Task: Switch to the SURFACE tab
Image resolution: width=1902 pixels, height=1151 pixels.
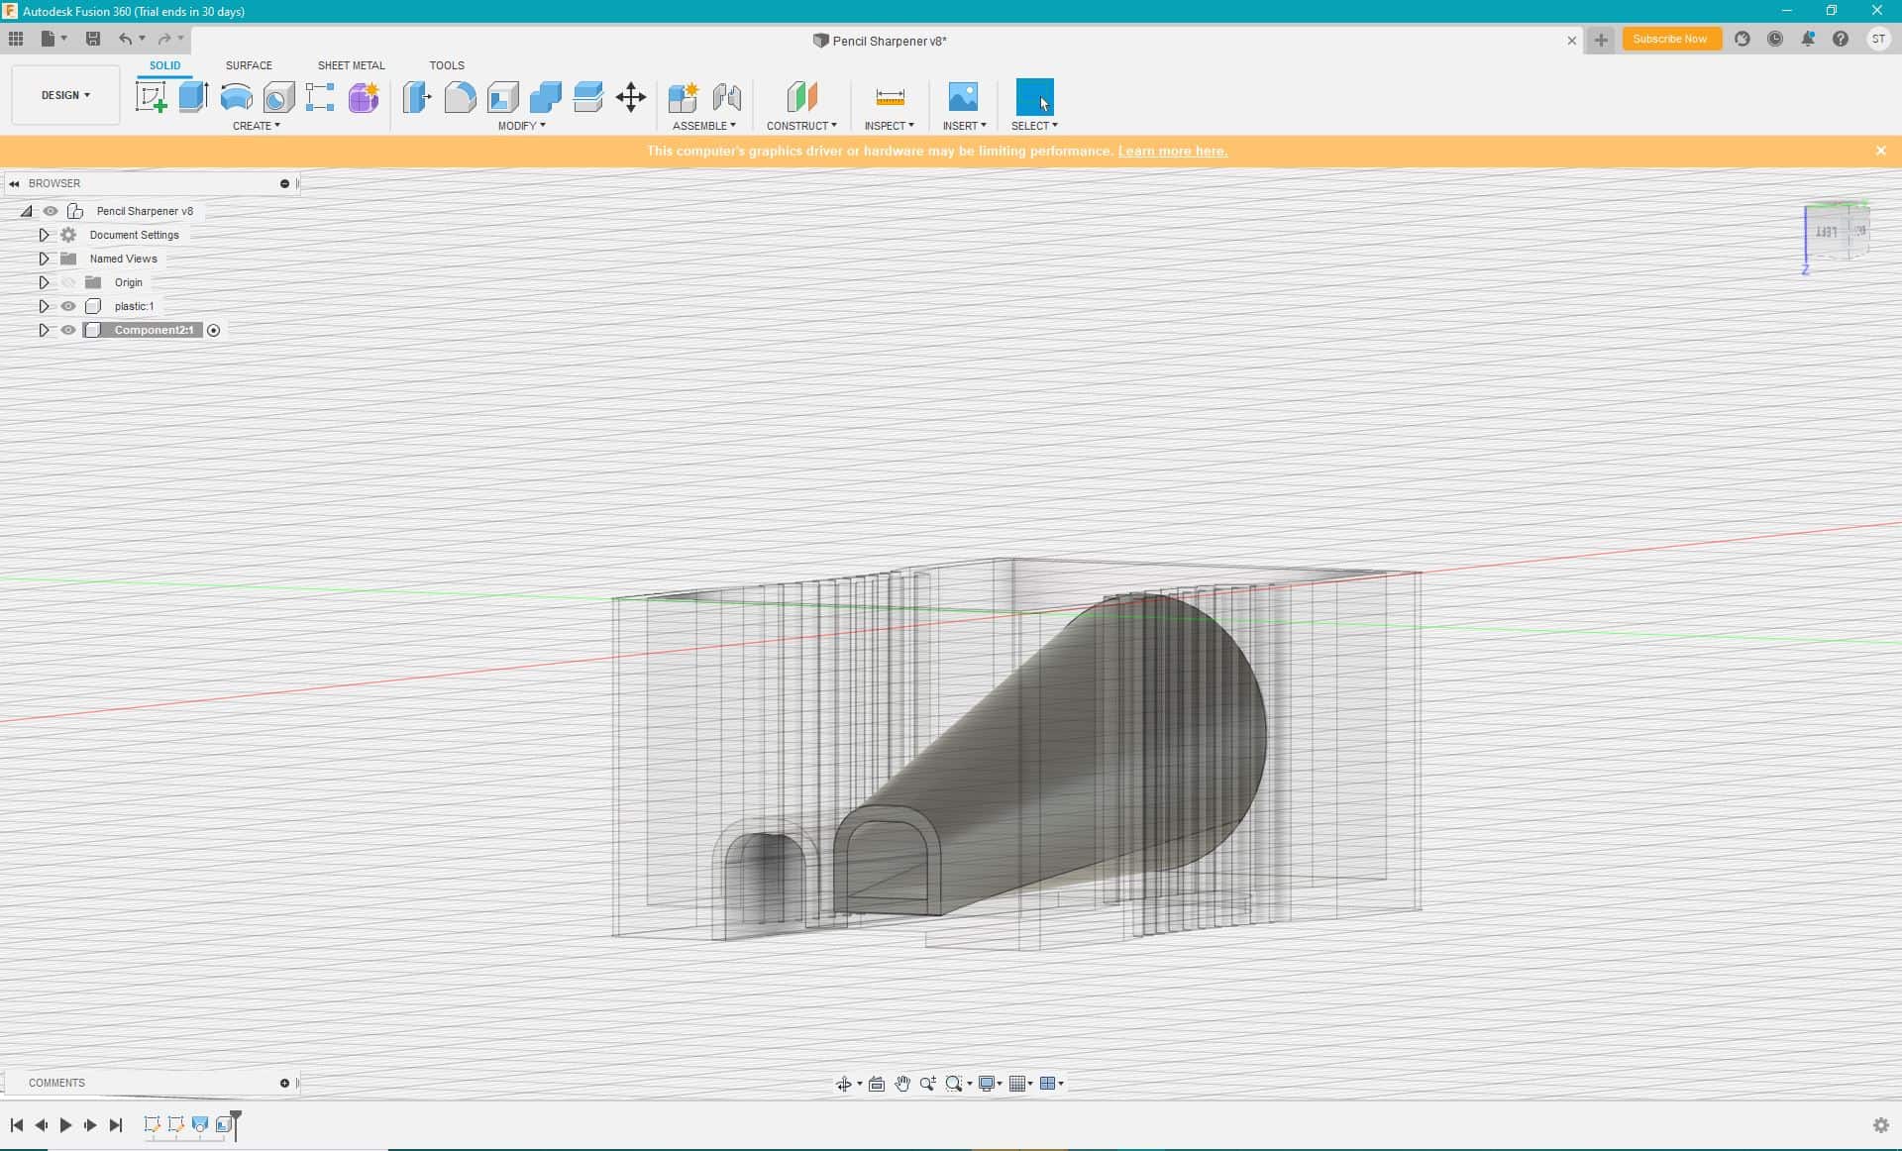Action: coord(249,65)
